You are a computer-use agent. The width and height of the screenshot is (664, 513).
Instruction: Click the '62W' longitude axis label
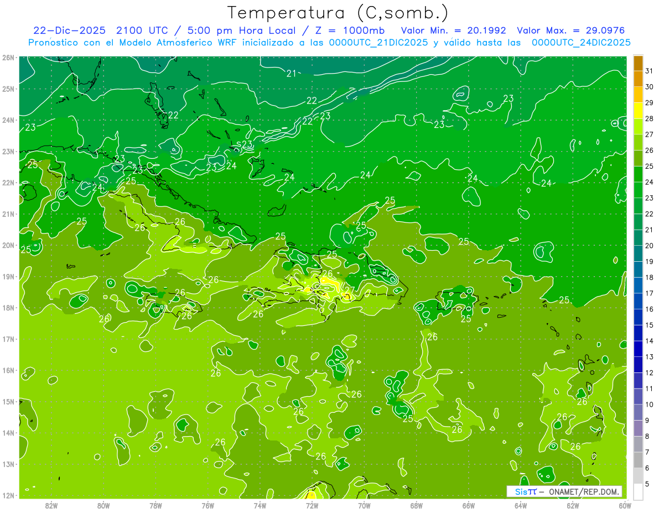(x=573, y=505)
